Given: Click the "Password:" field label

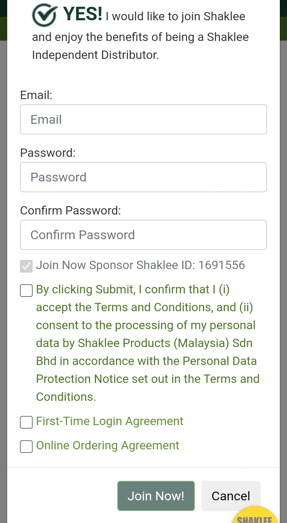Looking at the screenshot, I should point(48,153).
